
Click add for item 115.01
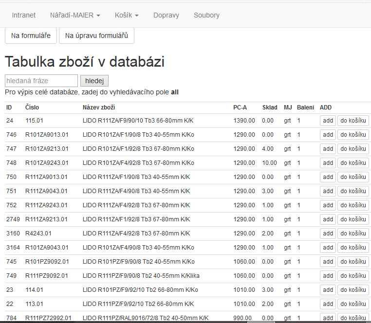[328, 121]
